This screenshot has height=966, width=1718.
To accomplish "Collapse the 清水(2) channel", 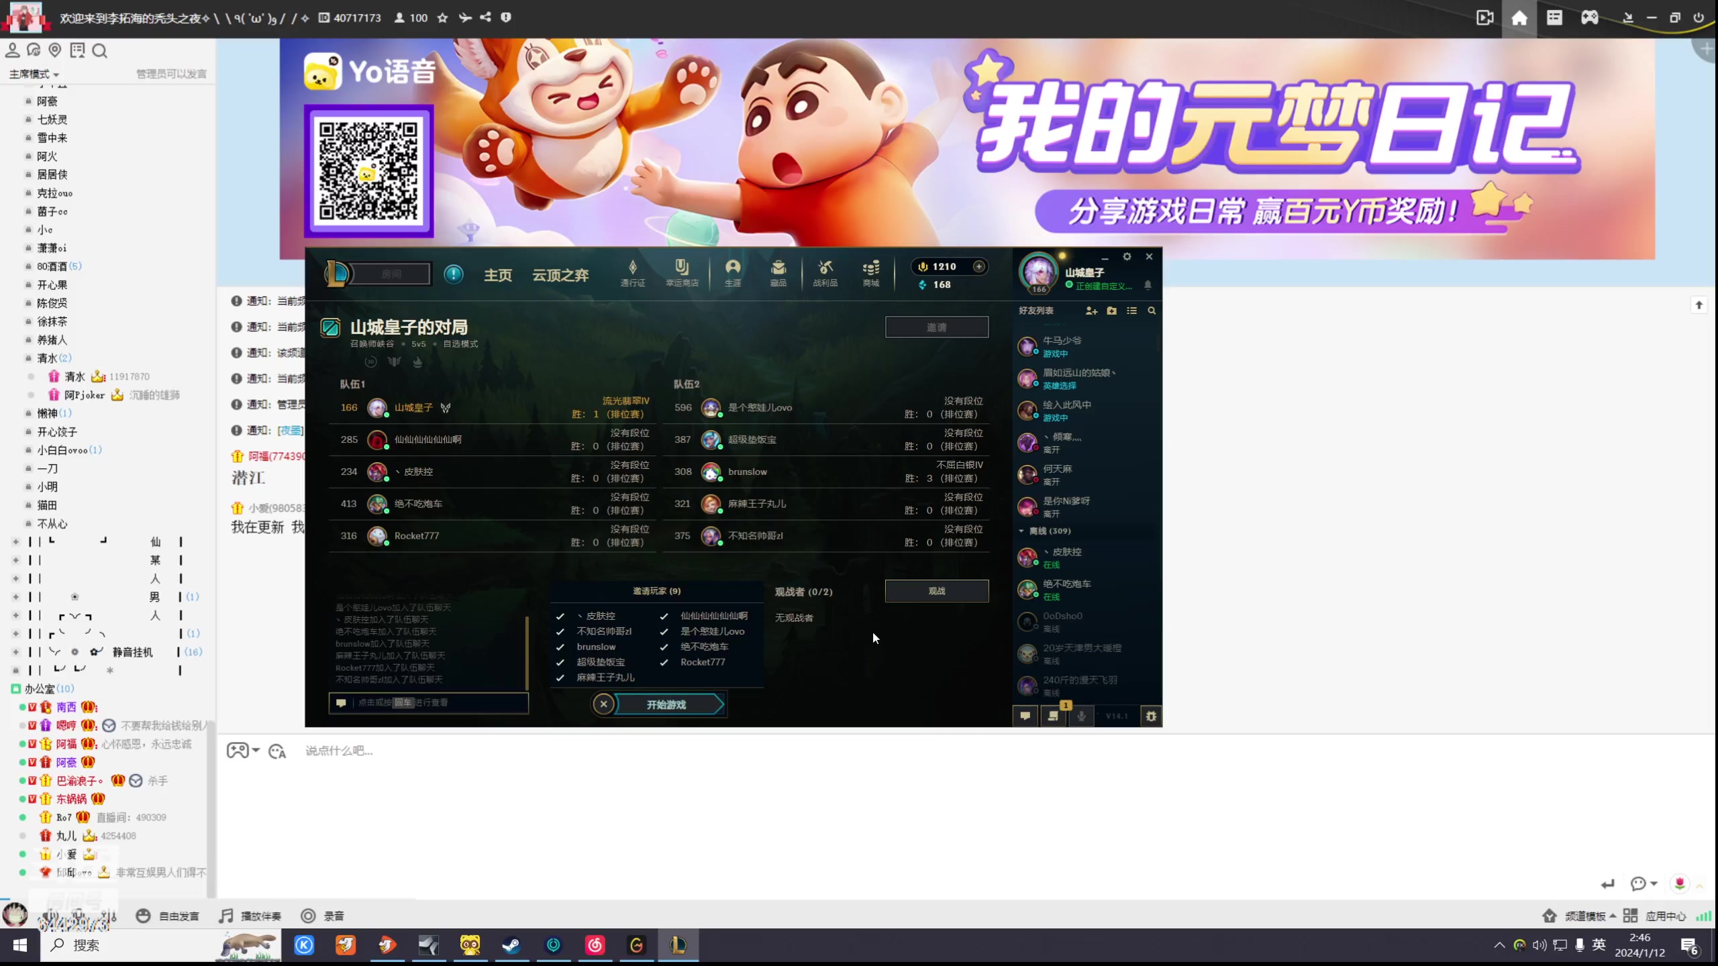I will click(x=28, y=358).
